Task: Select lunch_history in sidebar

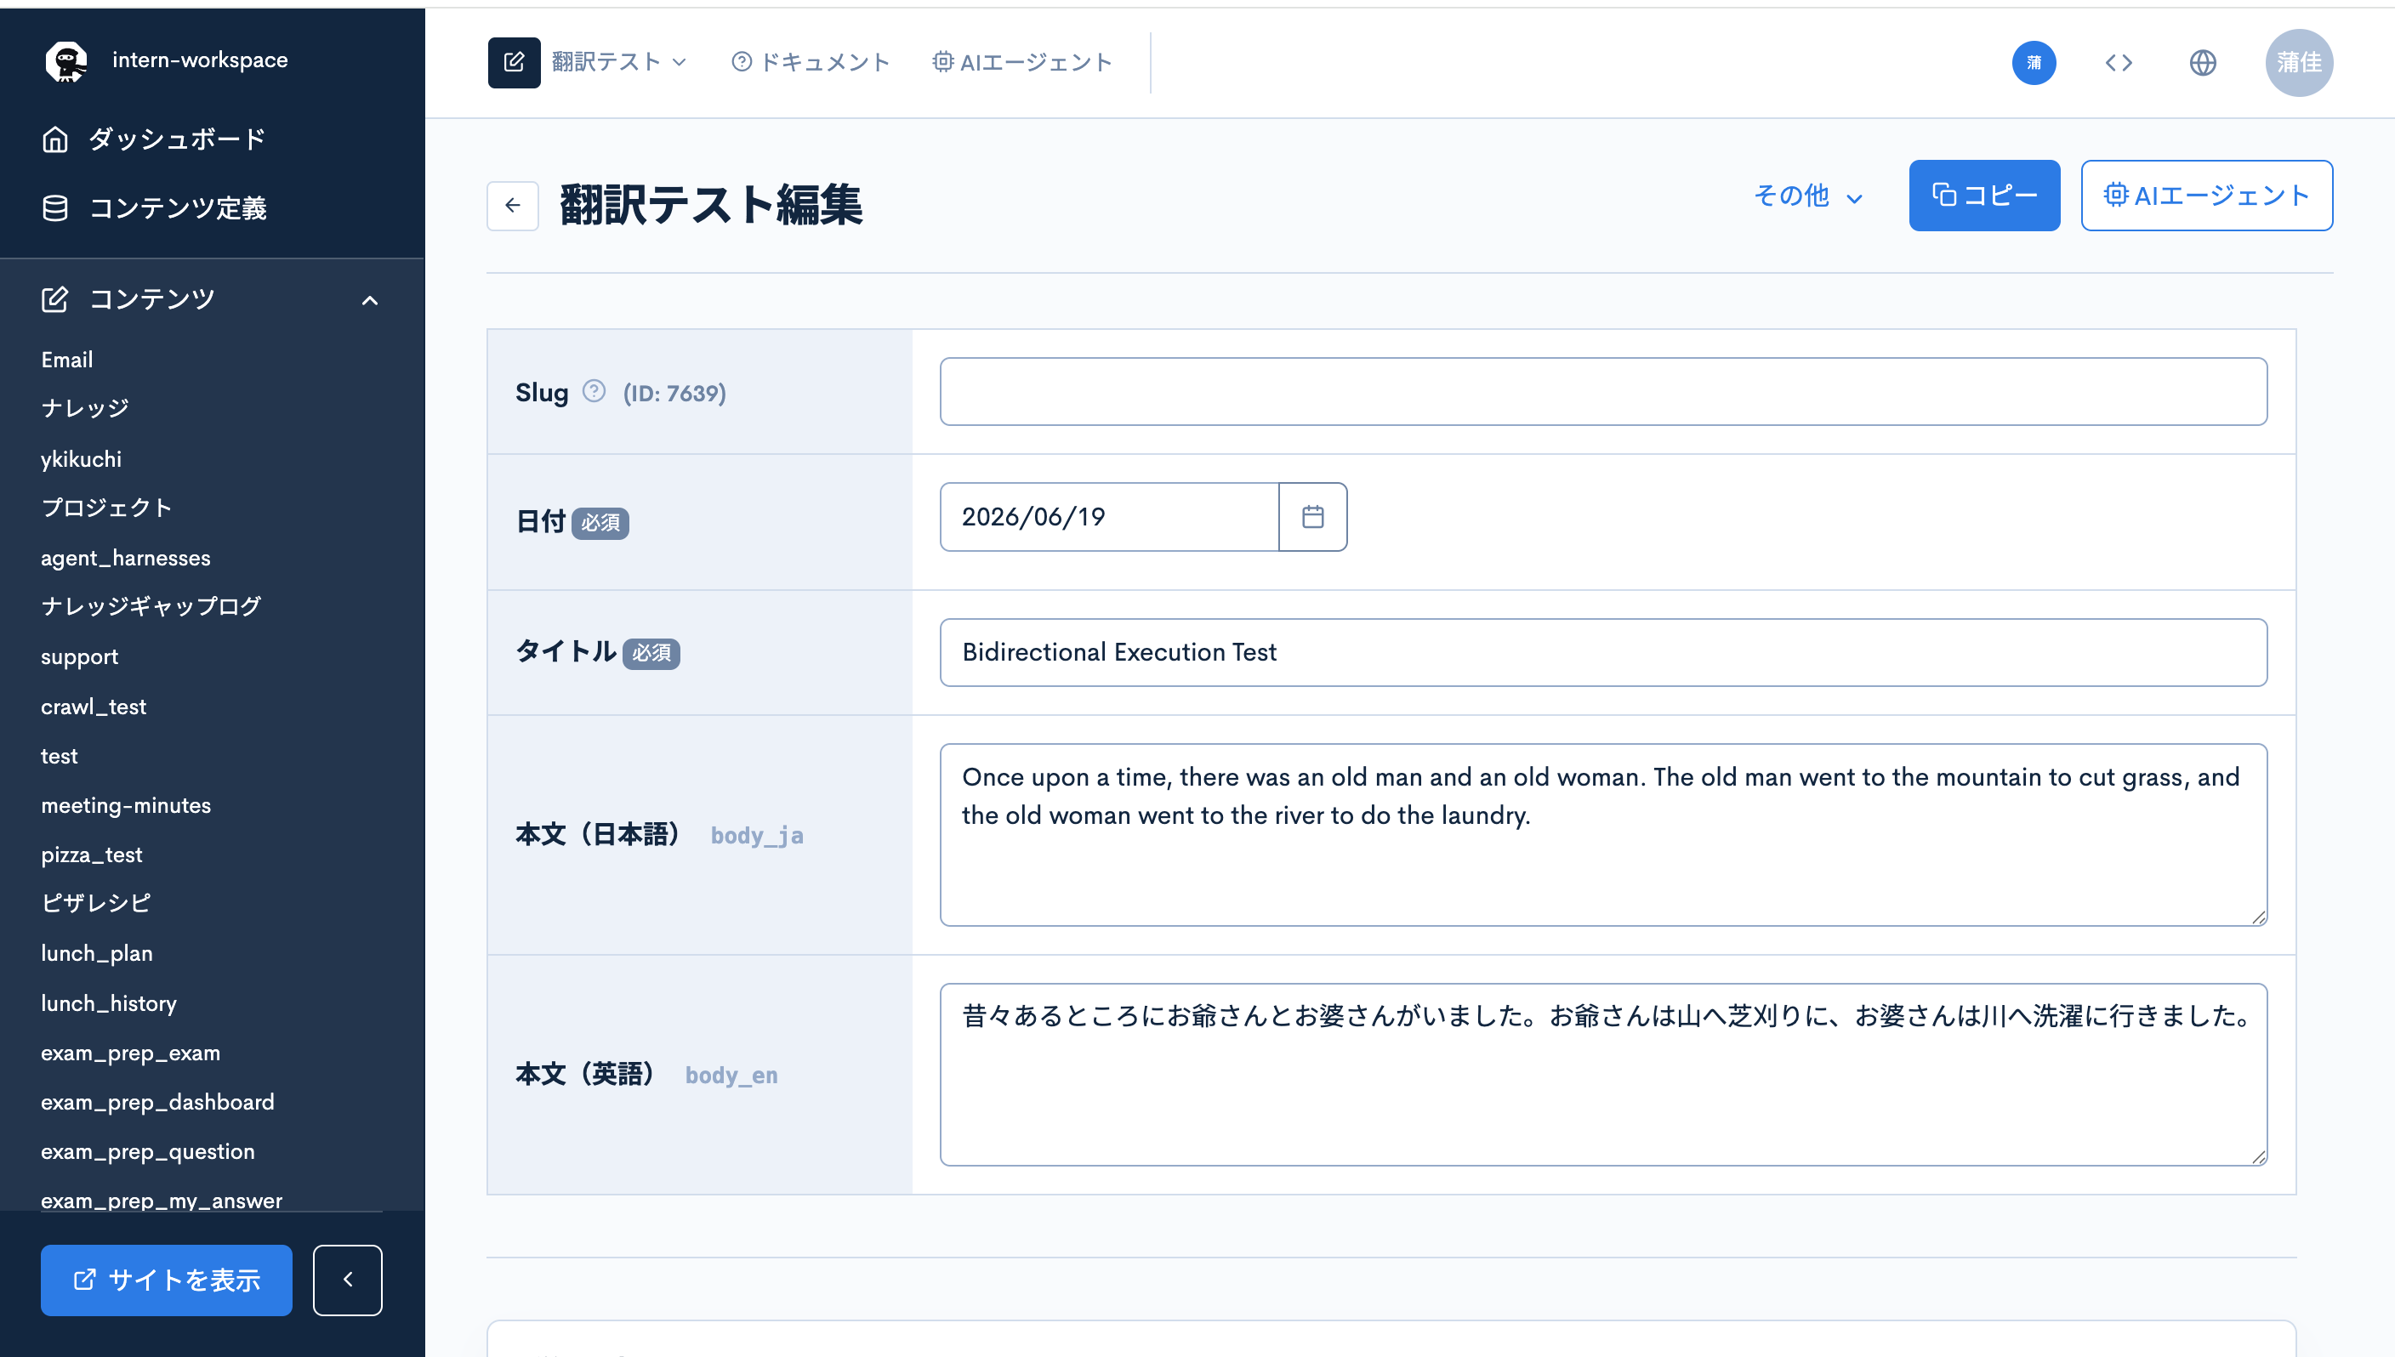Action: pyautogui.click(x=109, y=1002)
